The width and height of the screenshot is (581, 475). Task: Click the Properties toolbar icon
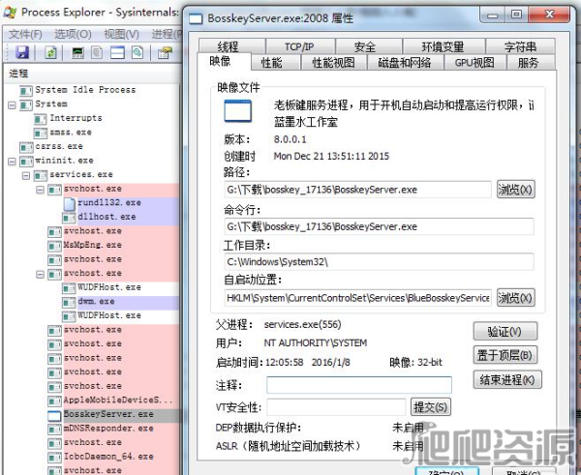tap(166, 52)
